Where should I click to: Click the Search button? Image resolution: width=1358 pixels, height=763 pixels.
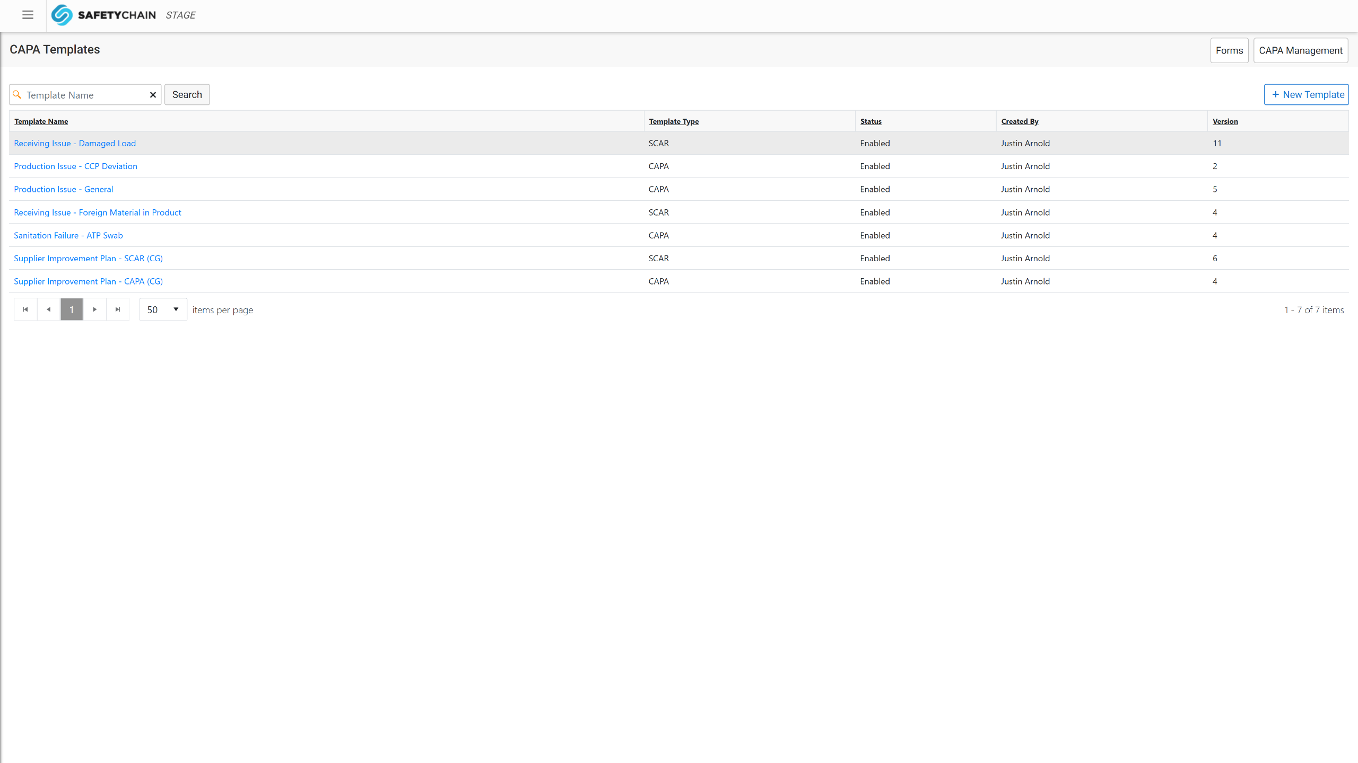[x=187, y=95]
